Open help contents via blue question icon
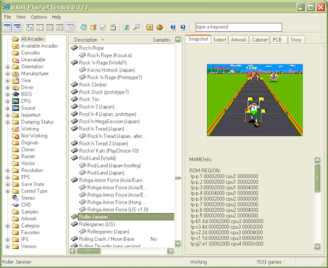The width and height of the screenshot is (328, 268). click(173, 27)
